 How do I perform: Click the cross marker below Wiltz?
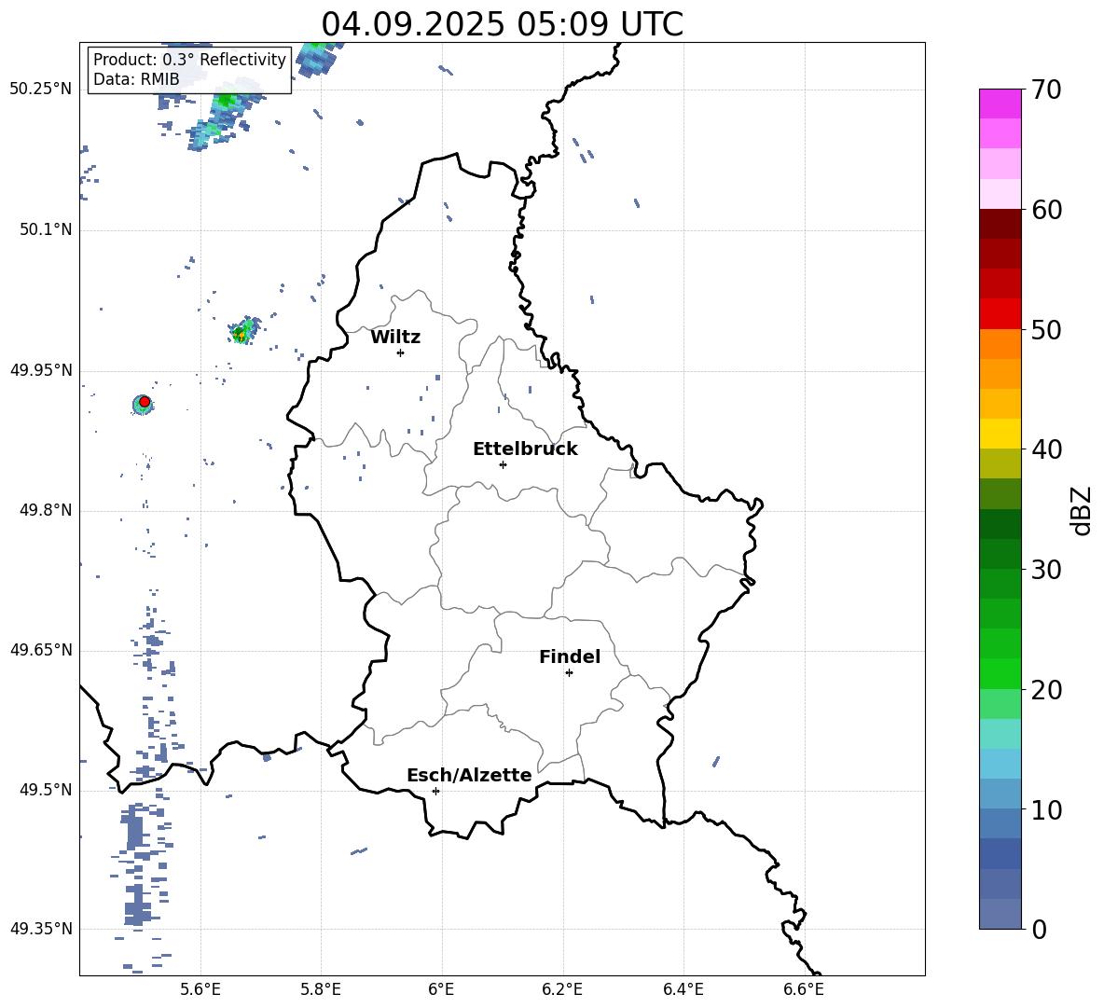[400, 352]
